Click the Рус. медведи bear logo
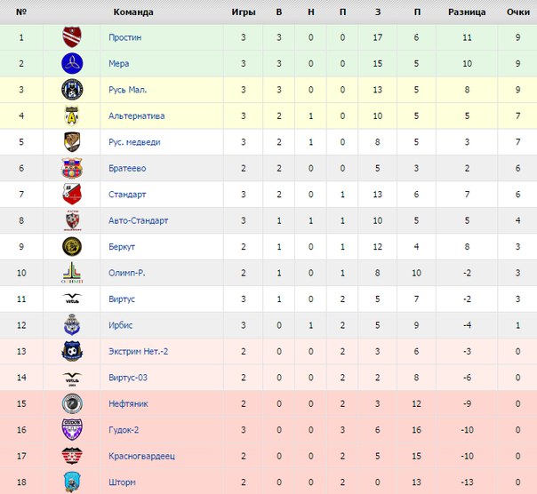537x494 pixels. pyautogui.click(x=72, y=142)
